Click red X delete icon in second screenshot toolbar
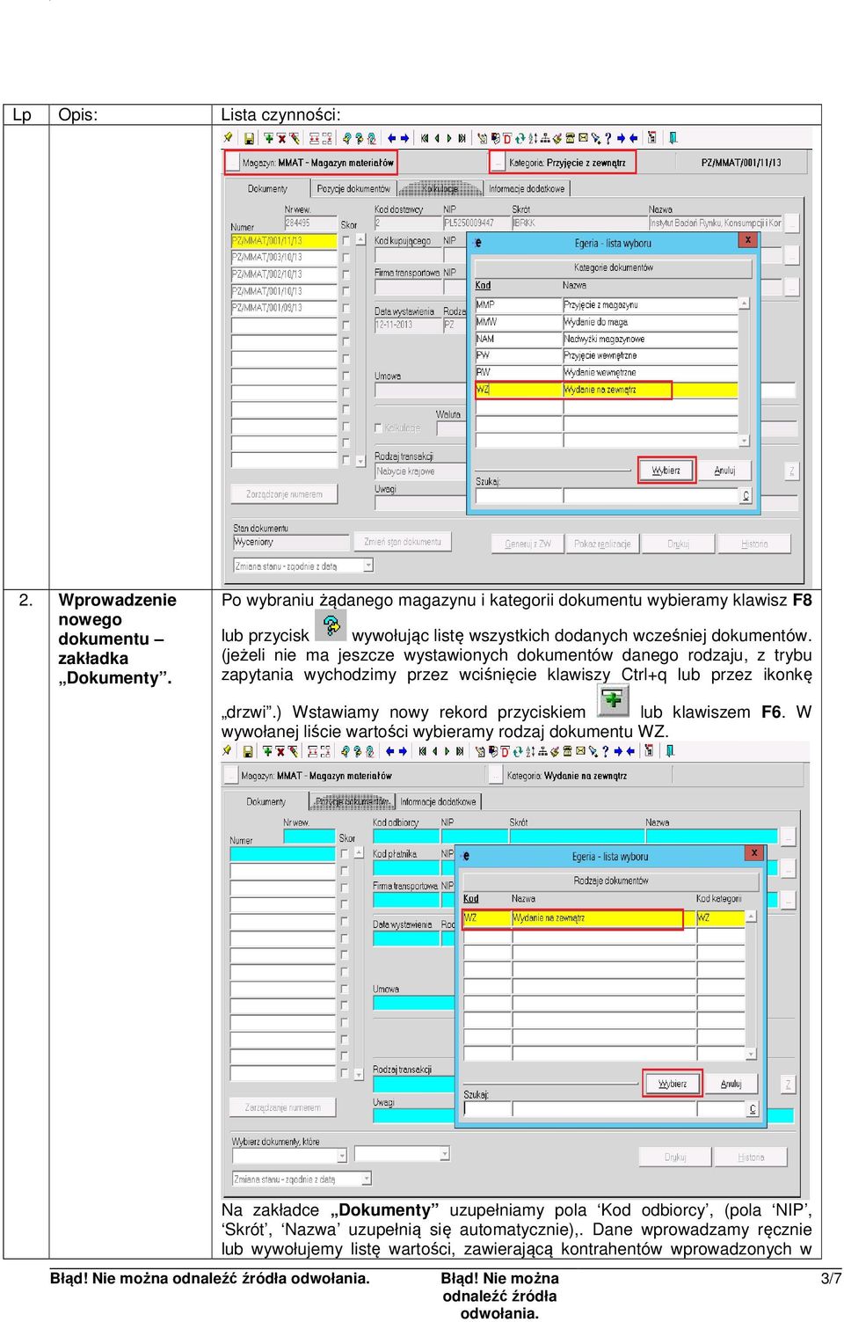Image resolution: width=844 pixels, height=1322 pixels. coord(280,751)
